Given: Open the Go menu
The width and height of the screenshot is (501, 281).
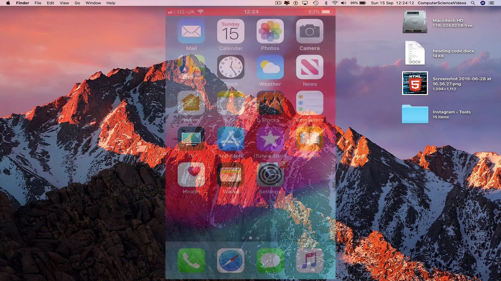Looking at the screenshot, I should [77, 3].
